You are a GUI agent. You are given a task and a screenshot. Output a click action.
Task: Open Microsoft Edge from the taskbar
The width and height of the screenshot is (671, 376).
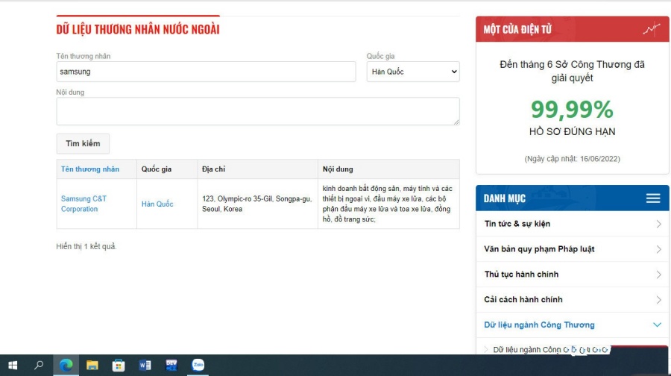66,365
